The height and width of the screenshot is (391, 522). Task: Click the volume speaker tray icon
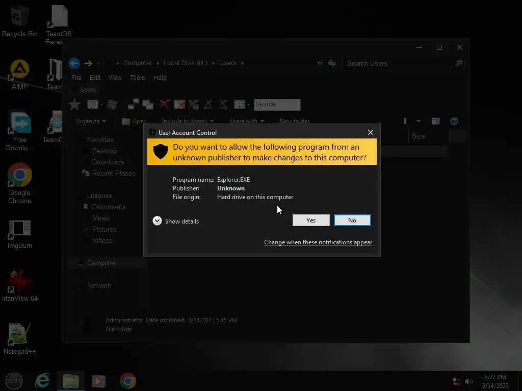(x=469, y=381)
